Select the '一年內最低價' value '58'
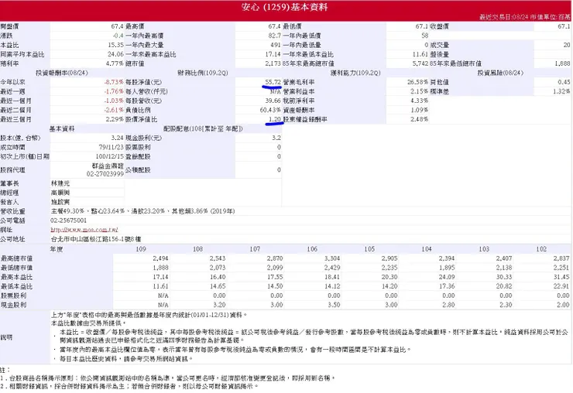This screenshot has width=573, height=393. (x=424, y=36)
